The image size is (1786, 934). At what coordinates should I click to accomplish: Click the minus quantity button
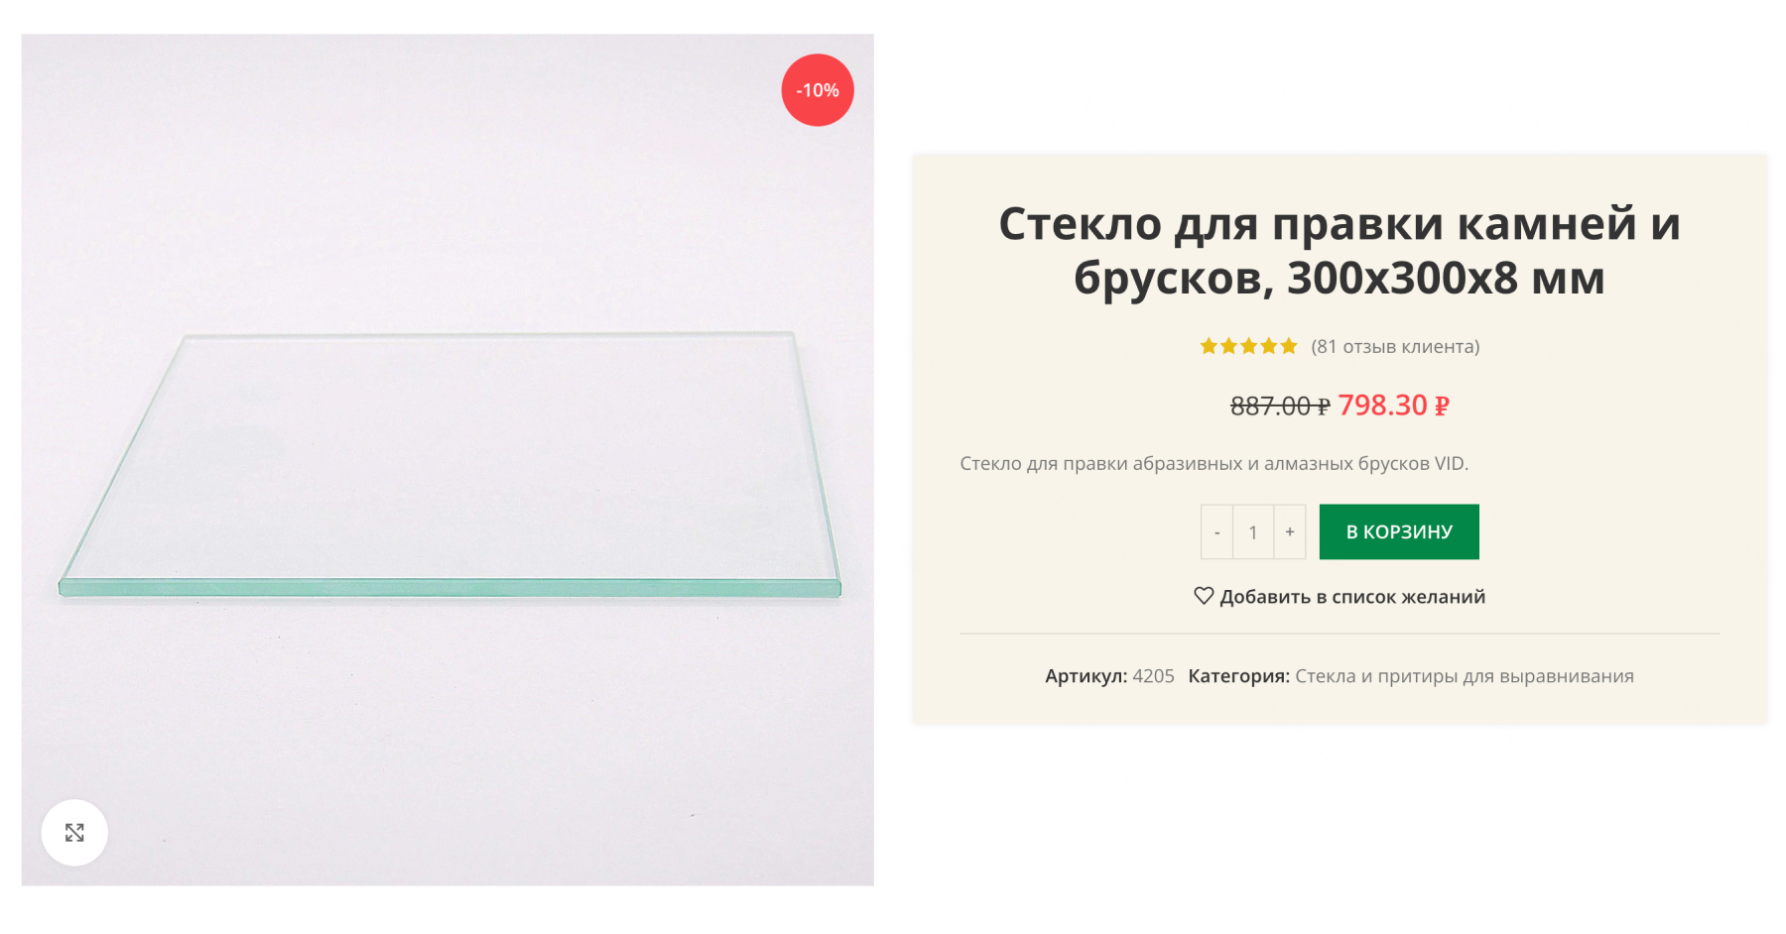tap(1215, 531)
